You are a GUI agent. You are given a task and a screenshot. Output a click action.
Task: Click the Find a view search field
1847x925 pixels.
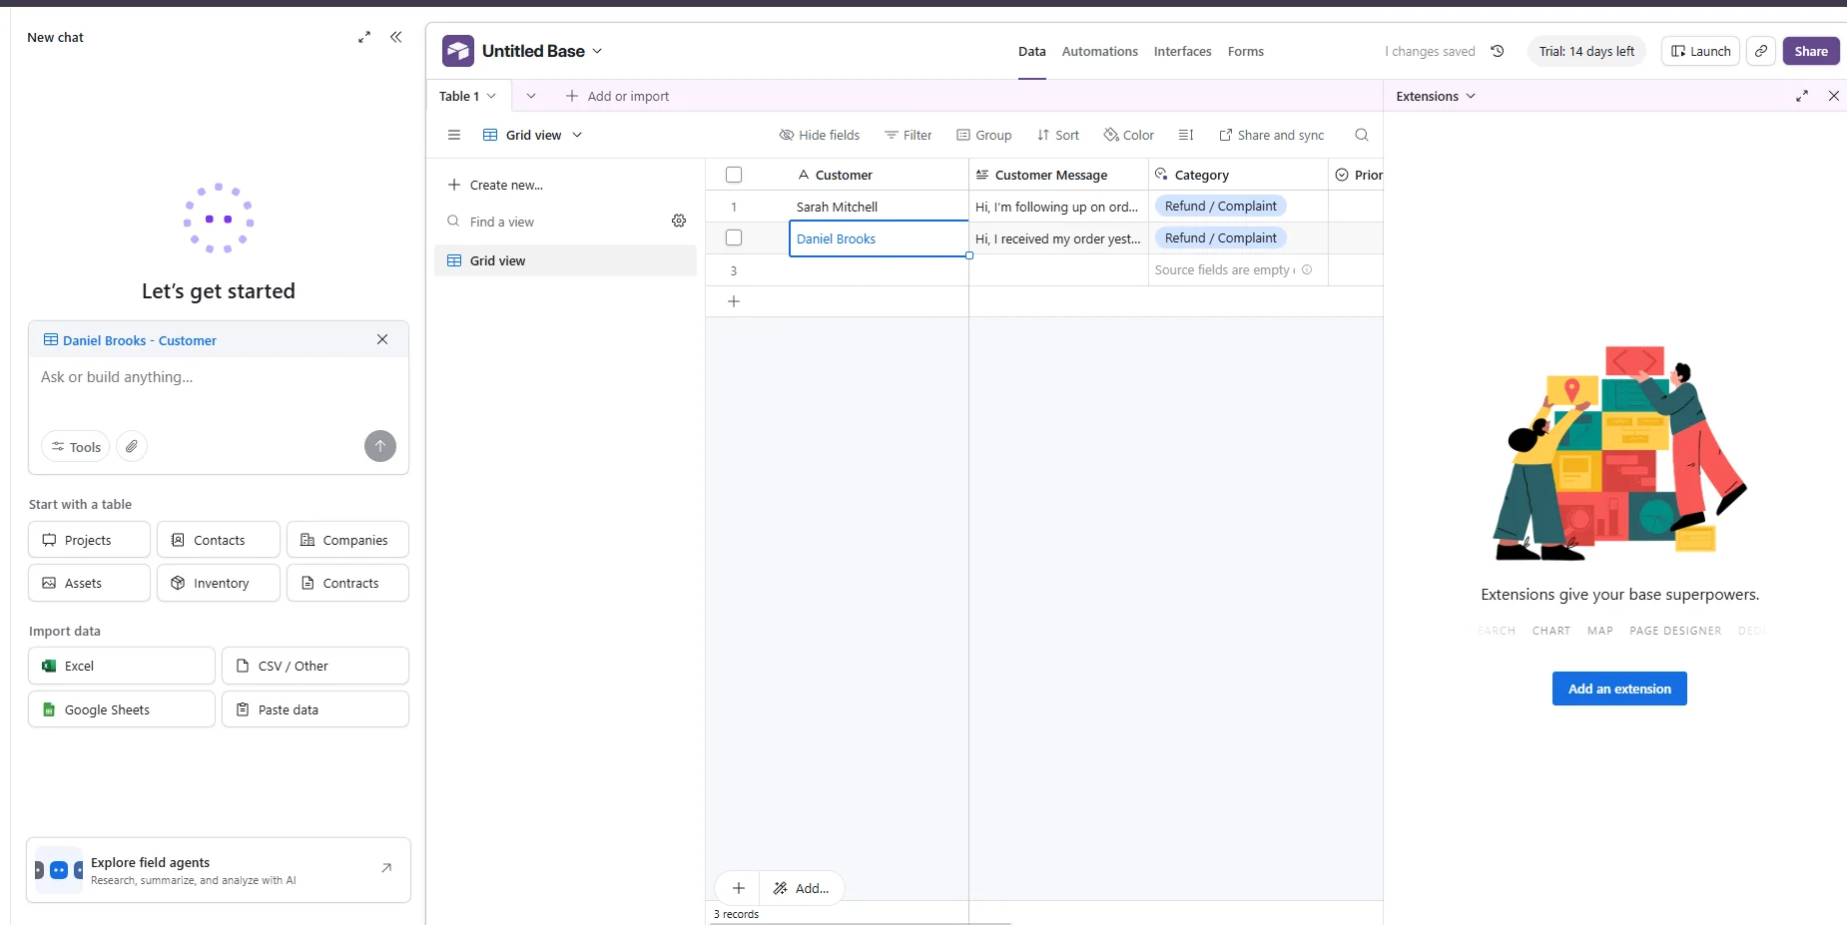(555, 222)
